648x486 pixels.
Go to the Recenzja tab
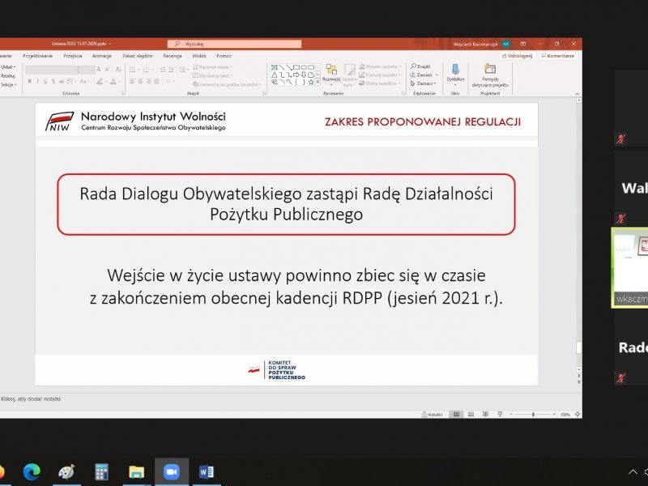[173, 56]
